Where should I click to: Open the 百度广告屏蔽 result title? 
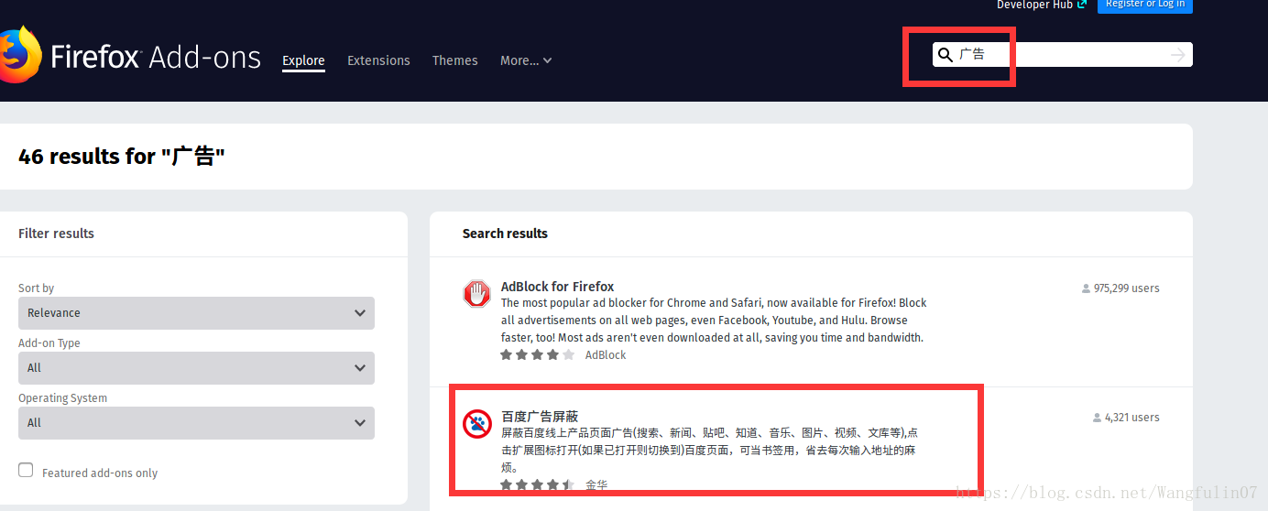pos(540,417)
